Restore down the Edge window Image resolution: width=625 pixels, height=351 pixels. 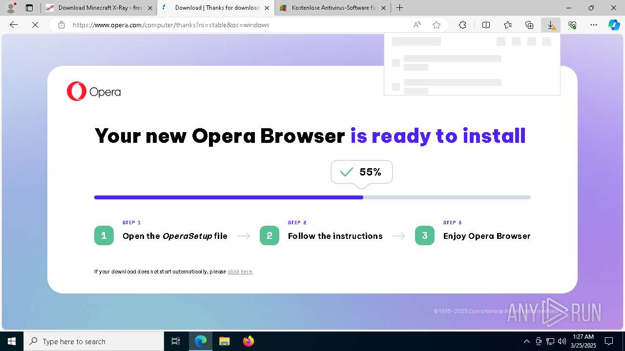591,8
